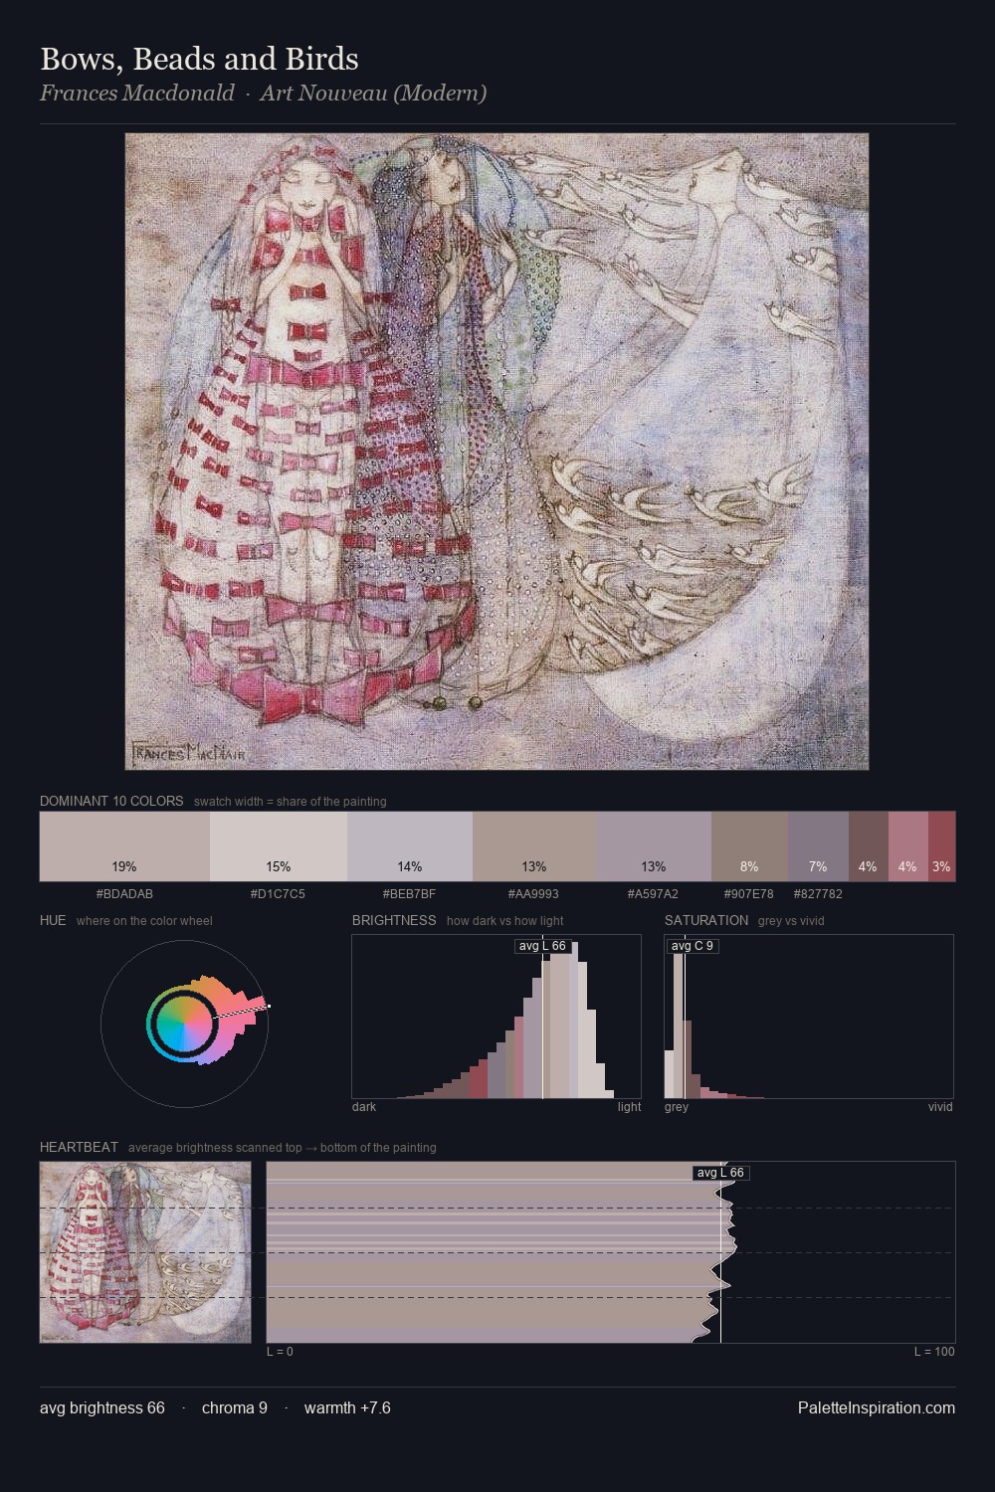Select the 13% #AA9993 swatch
995x1492 pixels.
(x=534, y=846)
